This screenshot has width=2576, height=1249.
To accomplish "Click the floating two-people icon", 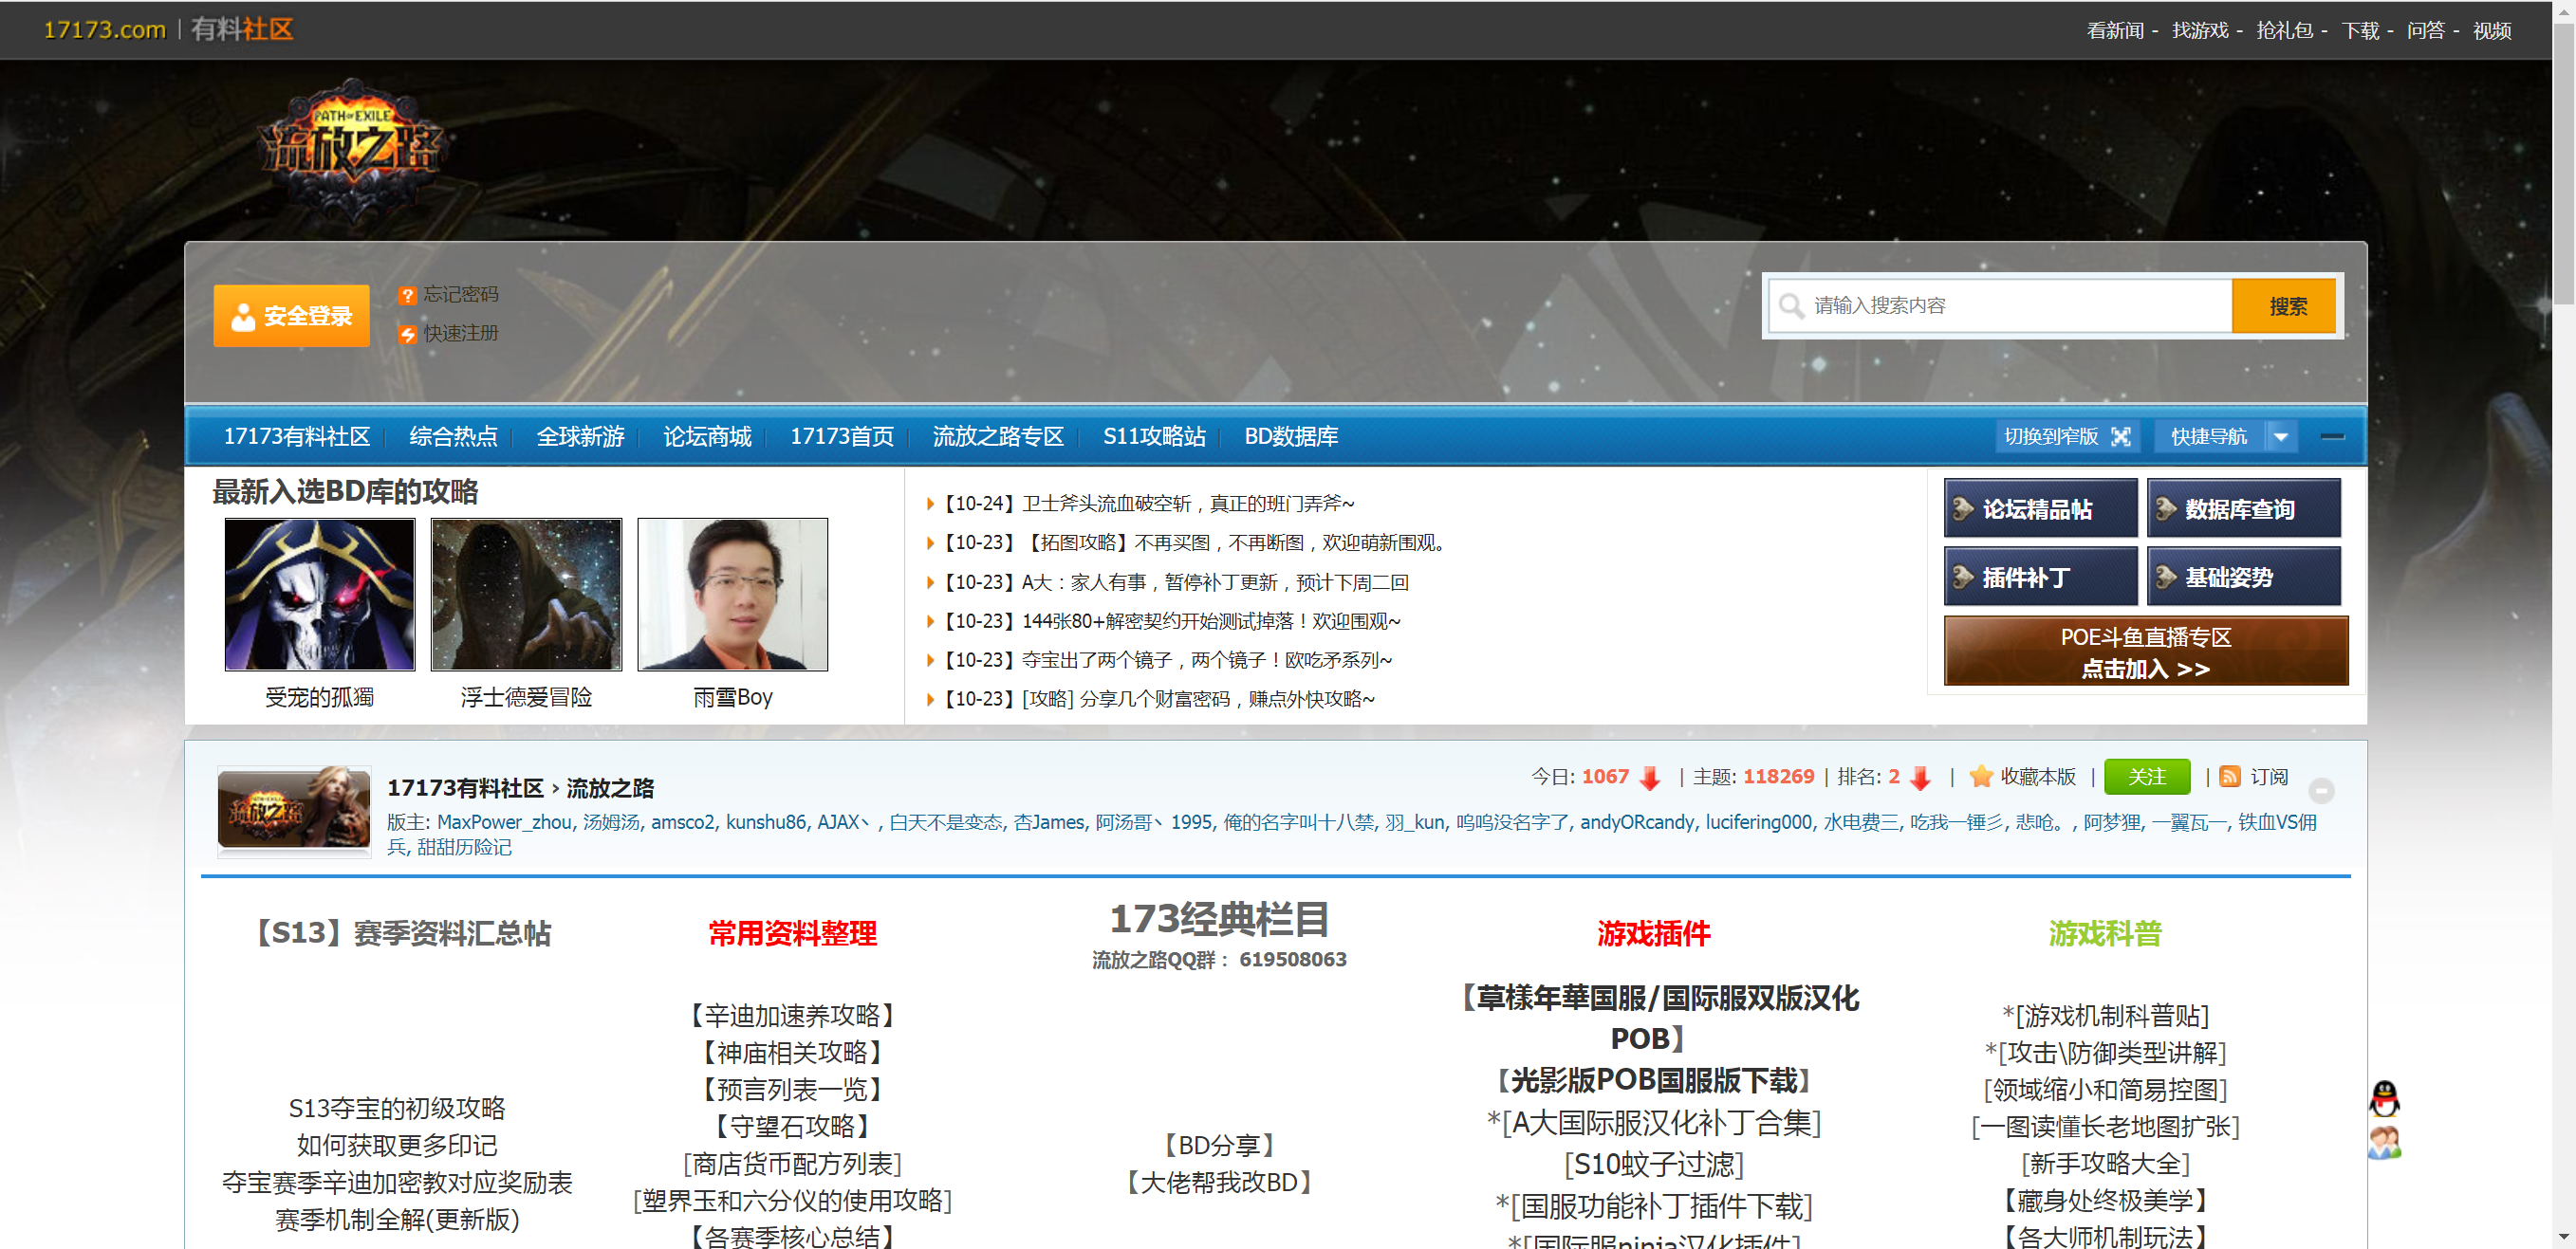I will pyautogui.click(x=2384, y=1142).
